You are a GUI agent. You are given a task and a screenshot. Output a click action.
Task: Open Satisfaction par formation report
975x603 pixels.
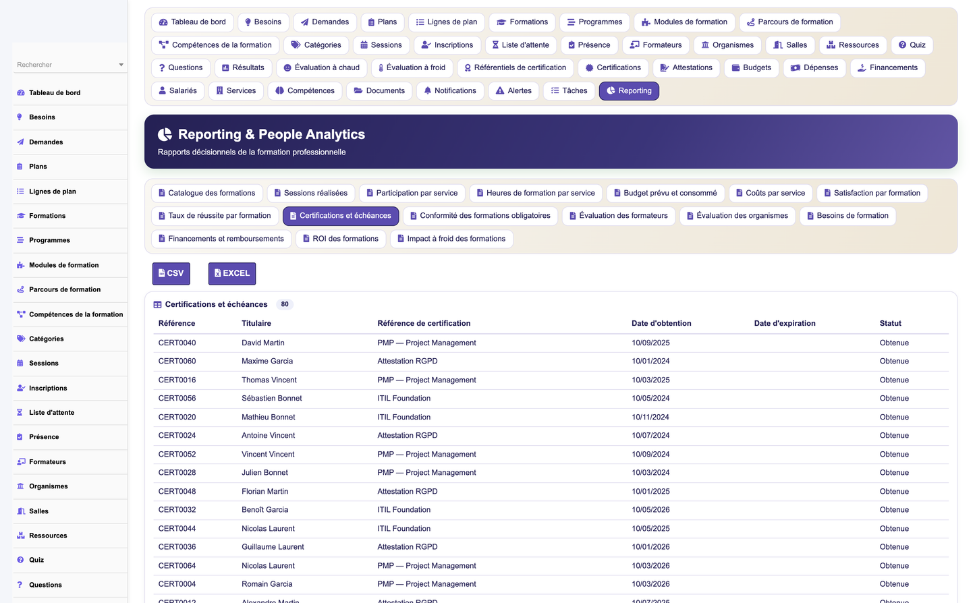872,193
